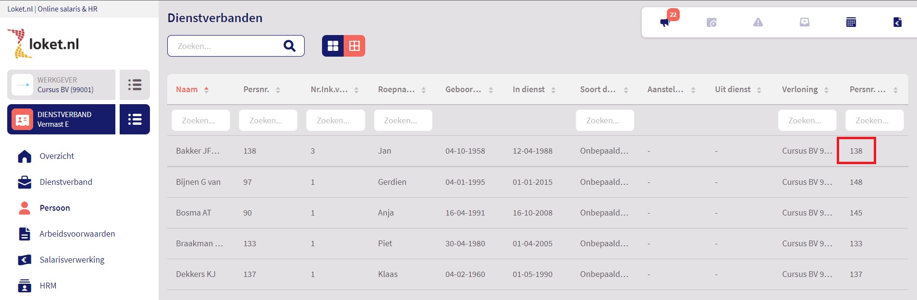The image size is (917, 300).
Task: Sort by the Uit dienst column
Action: 733,90
